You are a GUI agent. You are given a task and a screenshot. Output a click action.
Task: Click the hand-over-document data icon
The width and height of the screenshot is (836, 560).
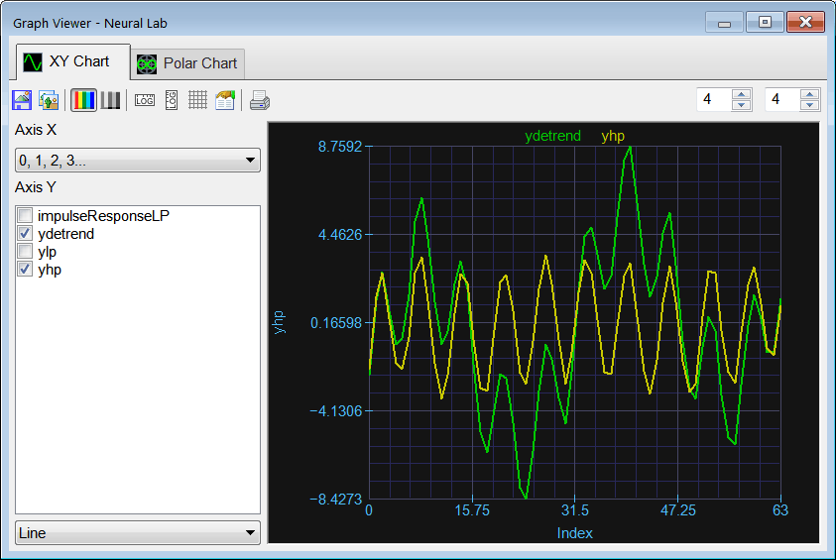click(x=225, y=100)
